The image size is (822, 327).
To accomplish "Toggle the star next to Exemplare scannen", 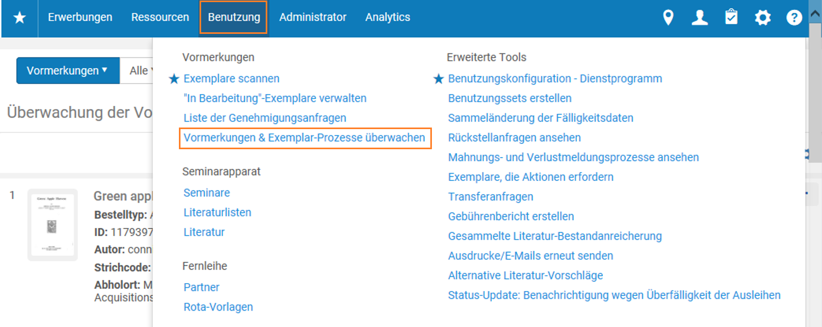I will [174, 79].
